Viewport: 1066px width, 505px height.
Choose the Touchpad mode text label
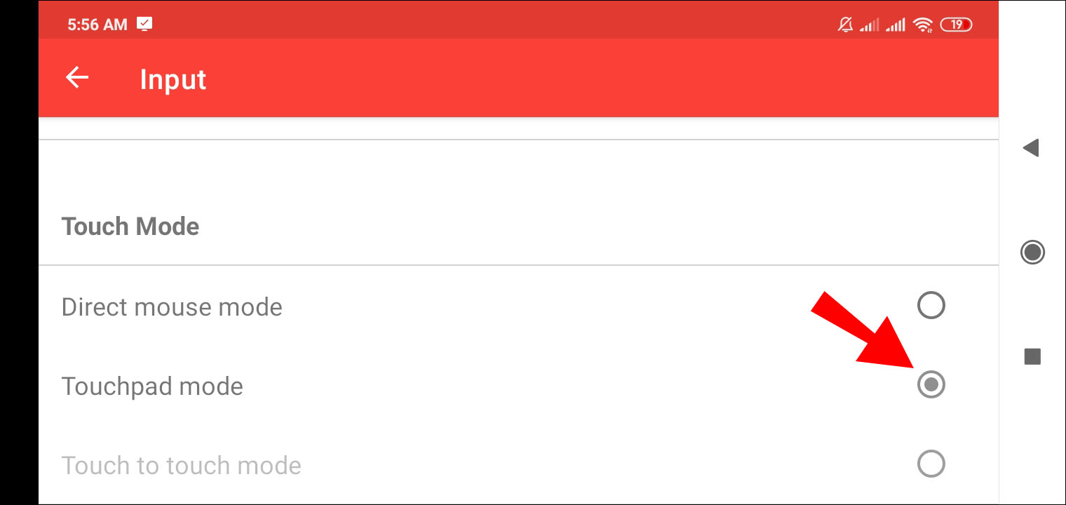(x=152, y=386)
